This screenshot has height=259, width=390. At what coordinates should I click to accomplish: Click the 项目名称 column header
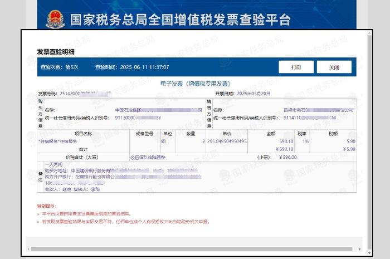[83, 134]
